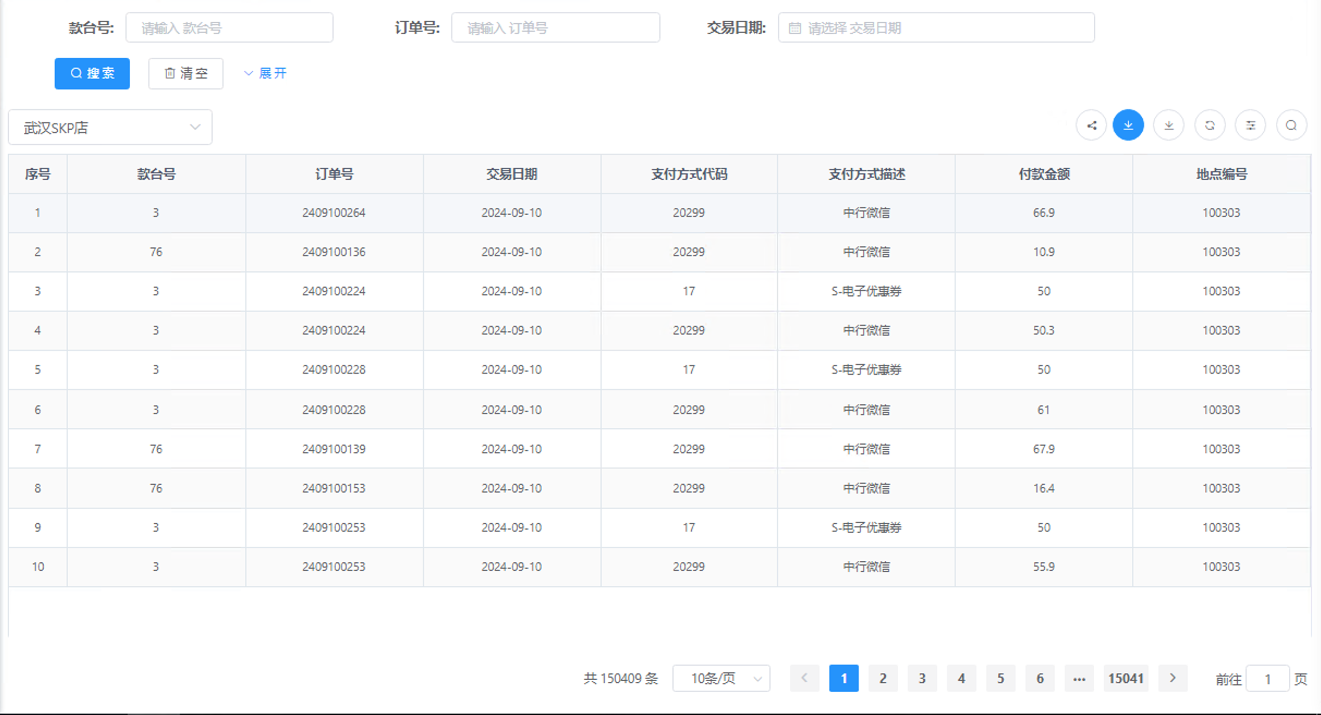Click the refresh icon above the table
This screenshot has height=715, width=1321.
point(1210,125)
